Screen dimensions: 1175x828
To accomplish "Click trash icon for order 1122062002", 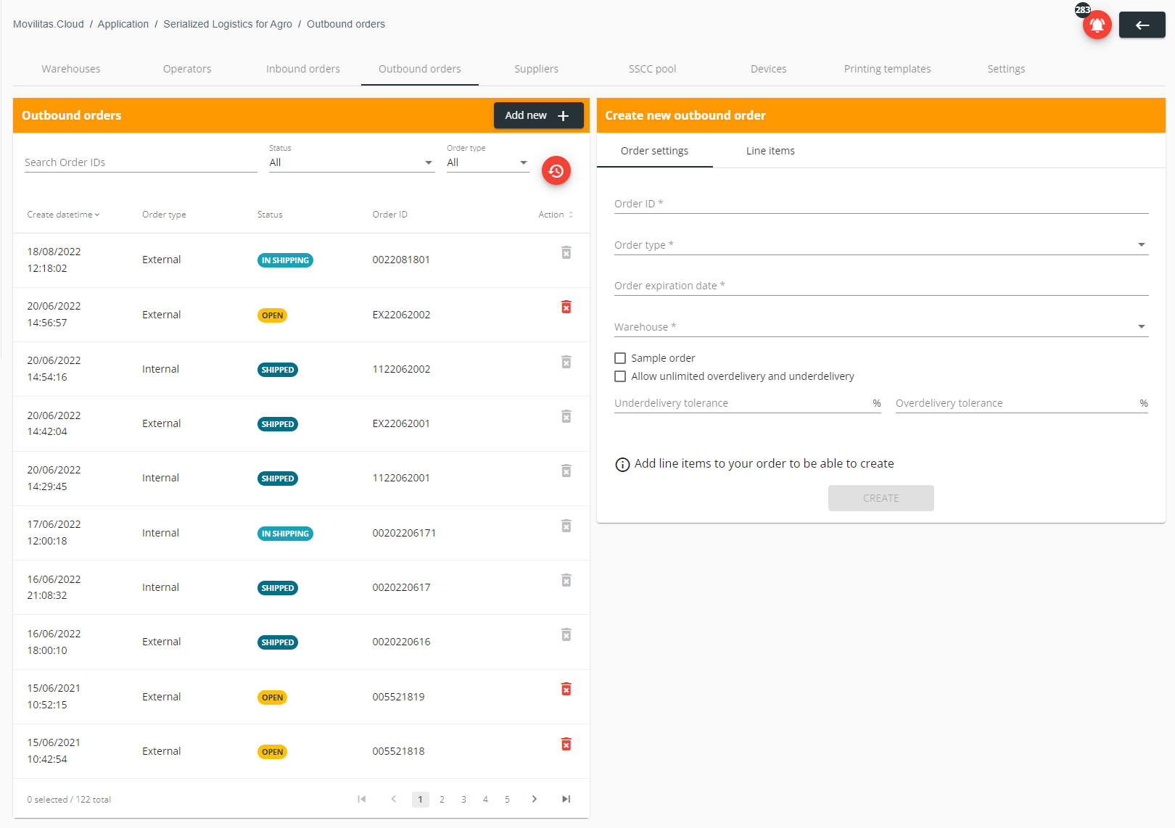I will click(566, 362).
